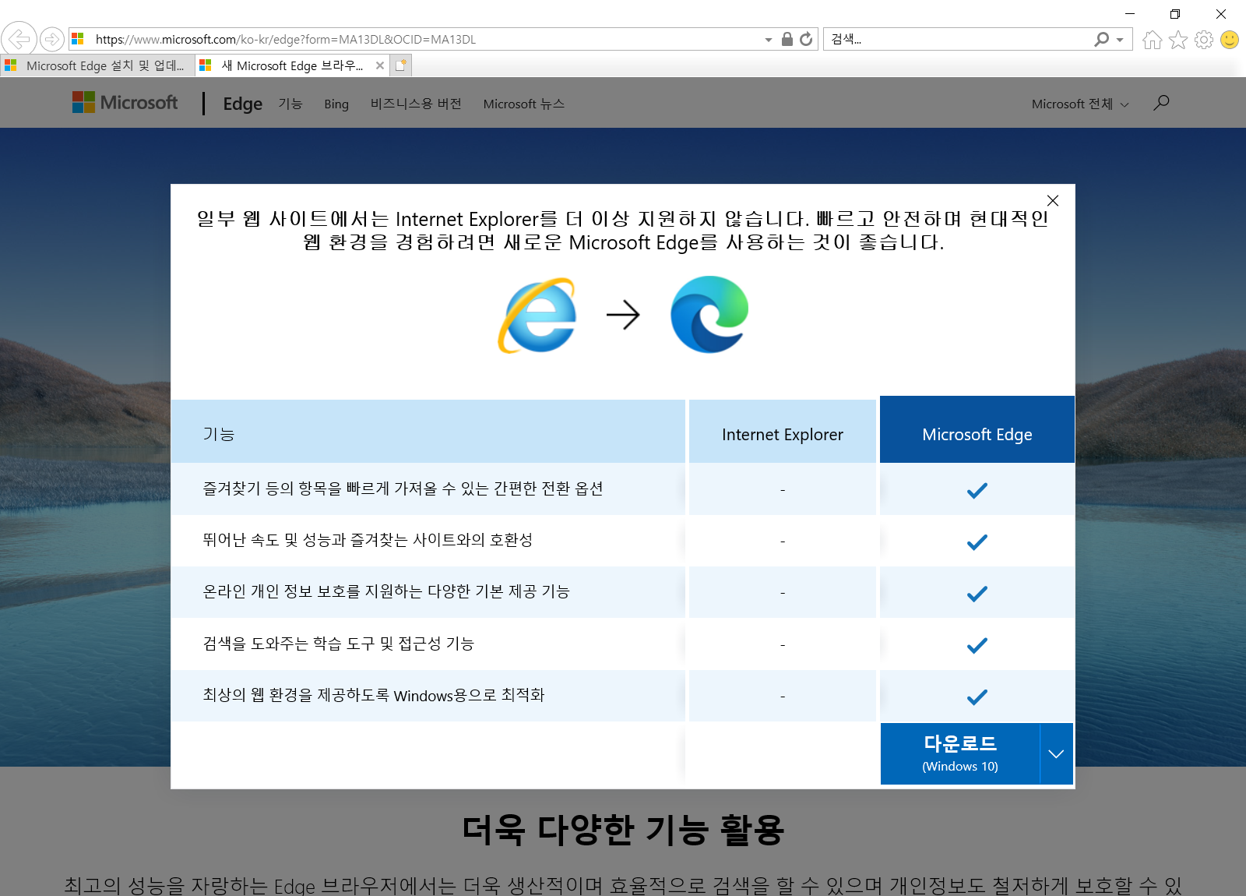The image size is (1246, 896).
Task: Click the magnifier search icon in search box
Action: 1101,39
